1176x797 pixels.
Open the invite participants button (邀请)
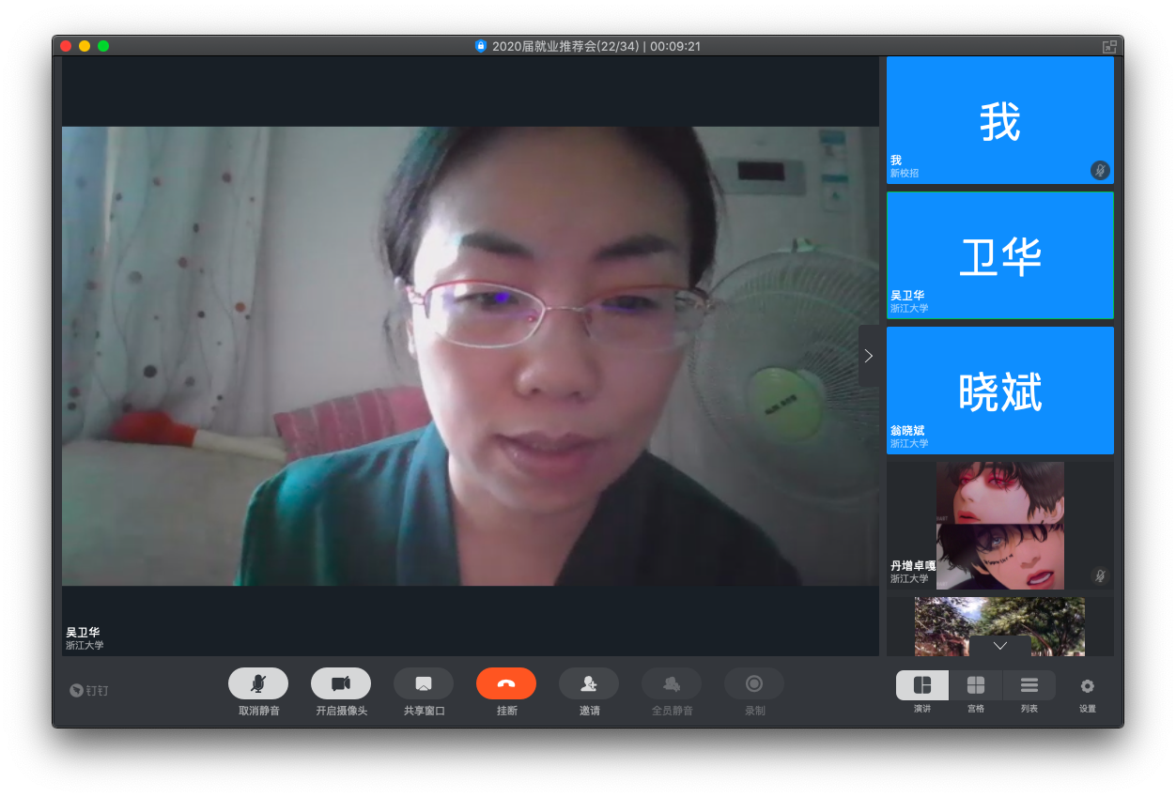(589, 683)
